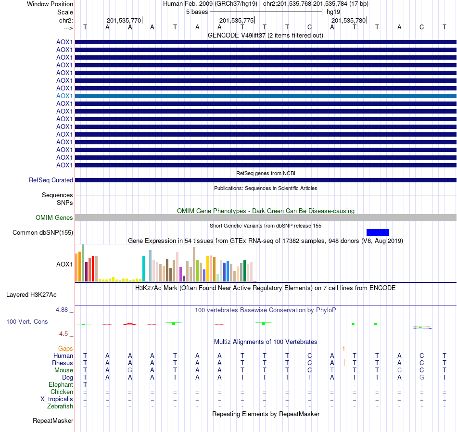Click the Mouse species label
The height and width of the screenshot is (432, 457).
coord(63,370)
